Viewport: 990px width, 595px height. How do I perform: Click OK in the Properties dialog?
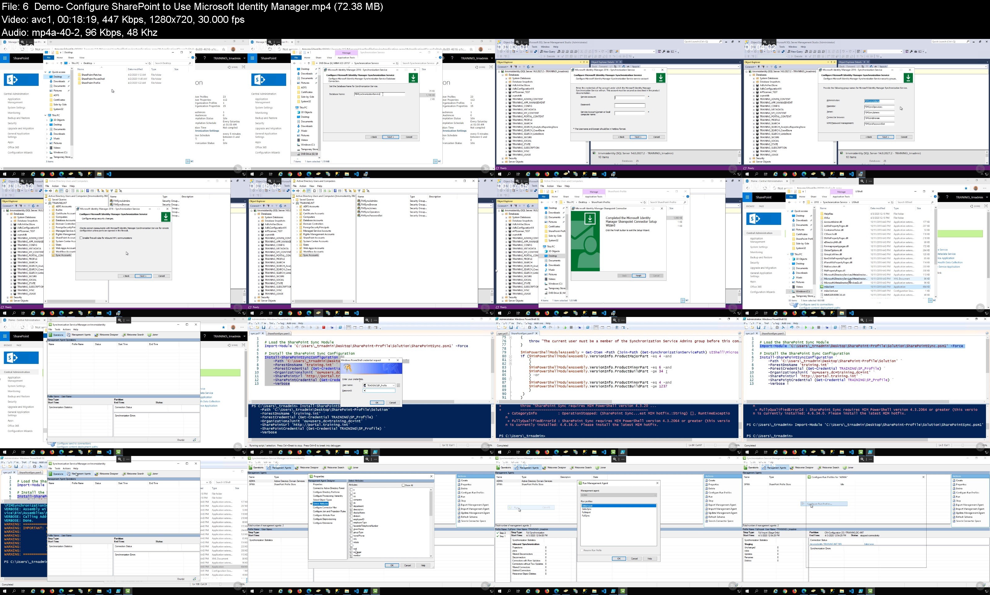click(392, 566)
